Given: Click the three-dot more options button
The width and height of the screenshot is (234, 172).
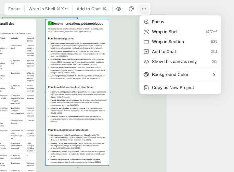Looking at the screenshot, I should pyautogui.click(x=144, y=9).
